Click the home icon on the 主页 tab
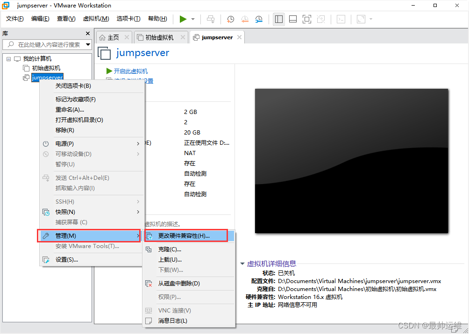Screen dimensions: 469x334 102,37
